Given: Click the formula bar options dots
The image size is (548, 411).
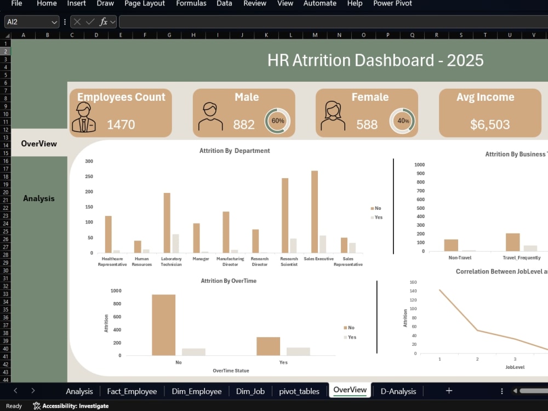Looking at the screenshot, I should point(65,22).
